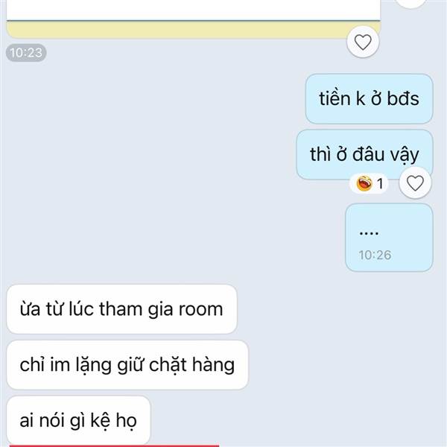Tap the number 1 reaction counter
Image resolution: width=447 pixels, height=447 pixels.
click(x=380, y=183)
